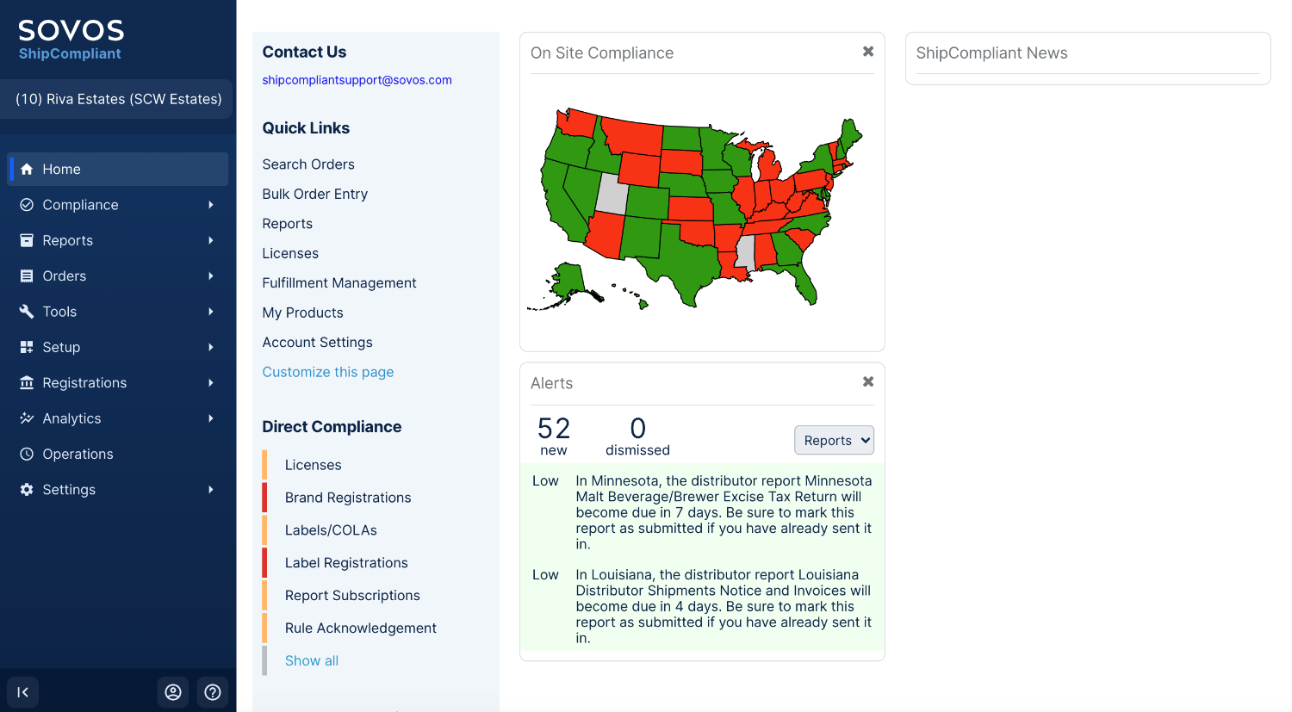Click the shipcompliantsupport@sovos.com email link
The width and height of the screenshot is (1292, 712).
(357, 80)
